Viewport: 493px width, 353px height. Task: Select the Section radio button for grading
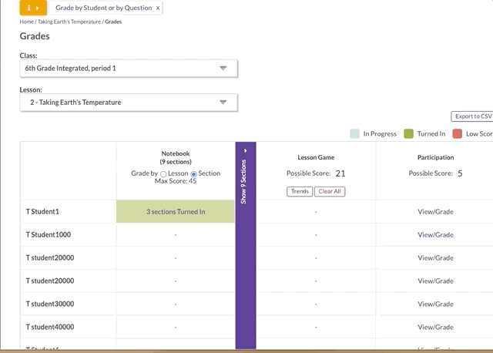point(193,174)
